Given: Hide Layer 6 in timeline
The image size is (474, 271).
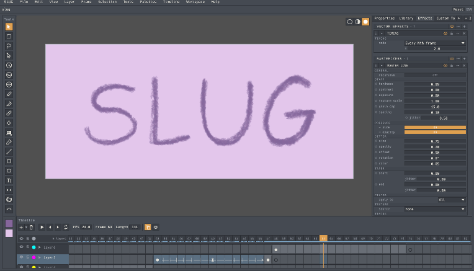Looking at the screenshot, I should [x=21, y=247].
